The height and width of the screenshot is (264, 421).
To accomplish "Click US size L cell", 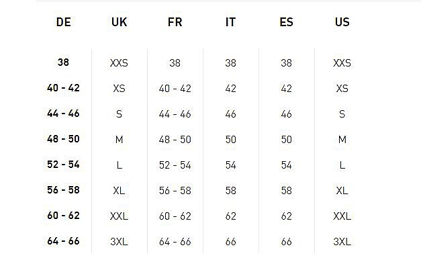I will click(x=342, y=165).
